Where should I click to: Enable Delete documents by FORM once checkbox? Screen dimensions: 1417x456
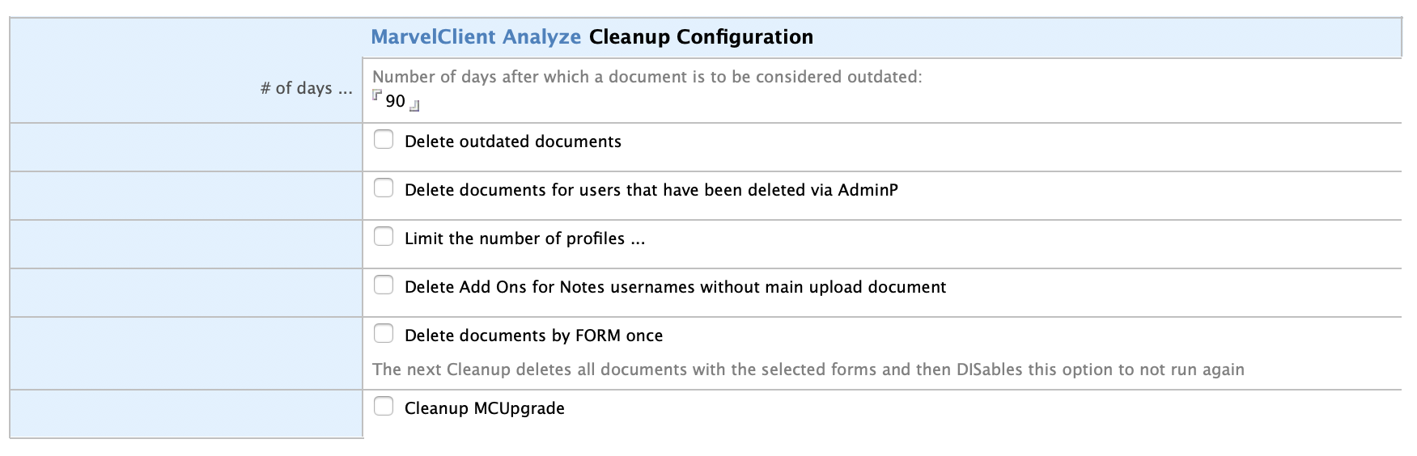pyautogui.click(x=384, y=334)
